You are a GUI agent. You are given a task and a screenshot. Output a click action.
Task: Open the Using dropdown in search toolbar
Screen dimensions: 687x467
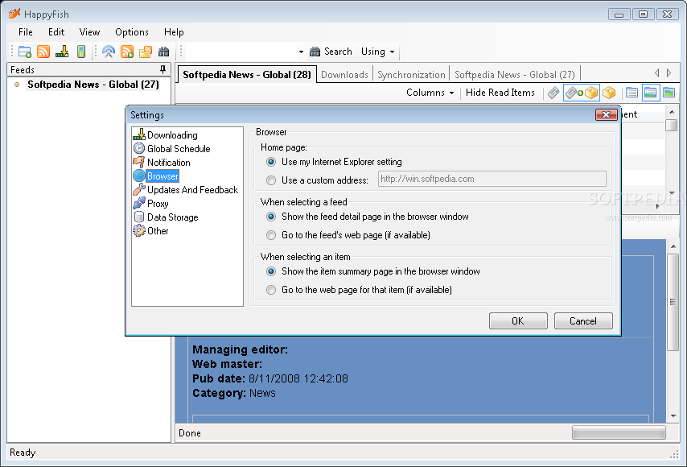pyautogui.click(x=377, y=52)
